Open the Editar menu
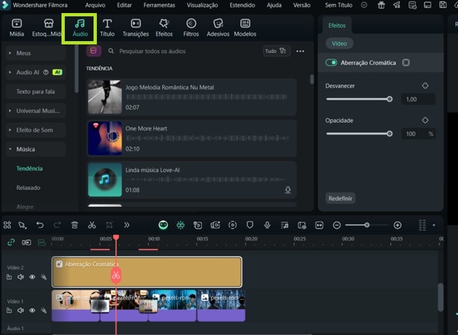Viewport: 458px width, 335px height. click(124, 5)
